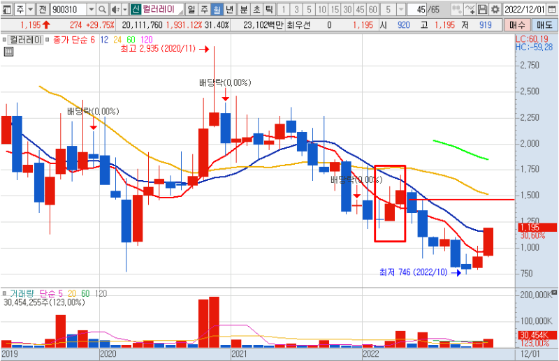This screenshot has height=361, width=559.
Task: Select the 년 yearly period
Action: point(230,9)
